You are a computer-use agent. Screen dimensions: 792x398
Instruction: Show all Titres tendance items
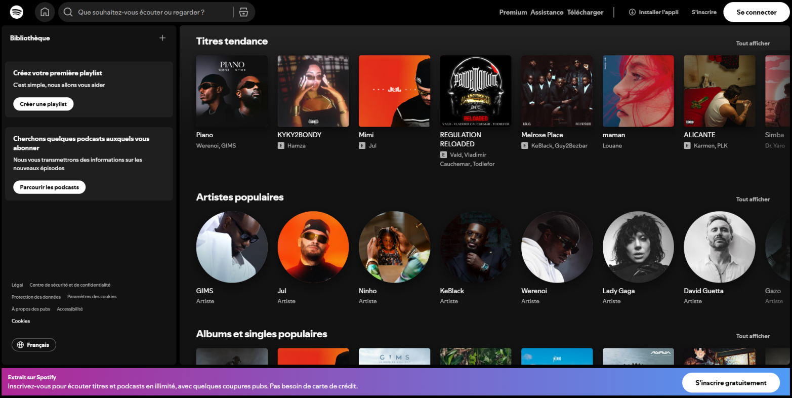click(x=753, y=44)
